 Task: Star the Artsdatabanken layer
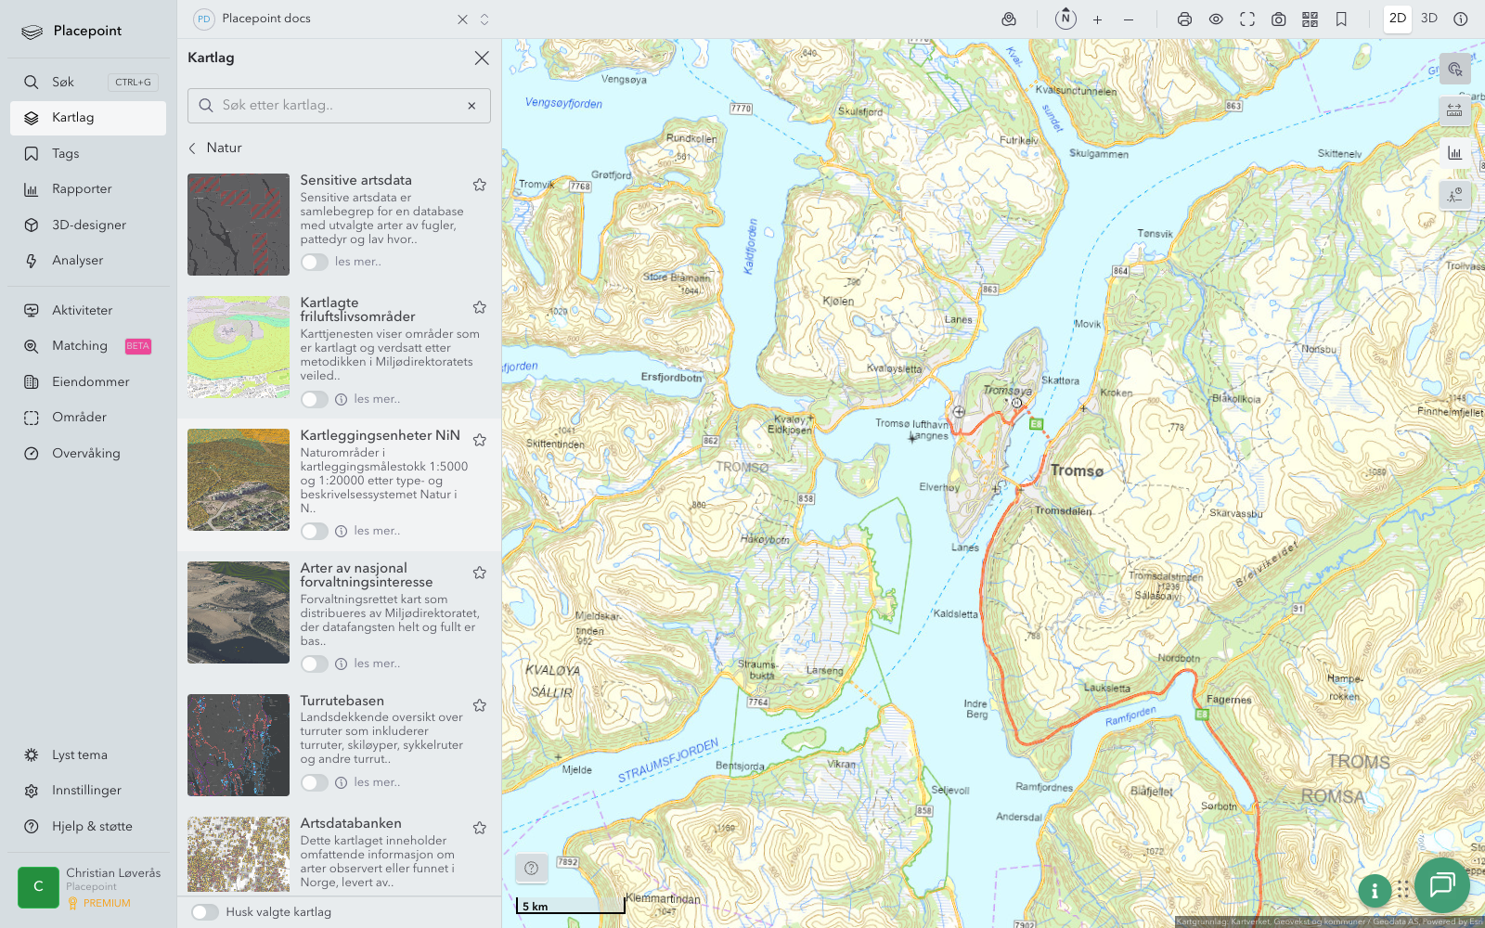[480, 828]
